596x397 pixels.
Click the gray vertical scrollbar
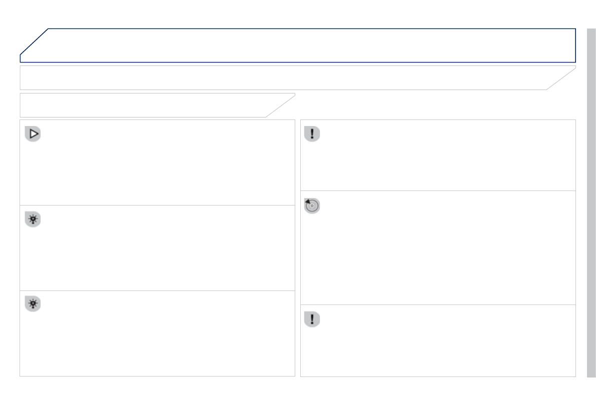591,200
